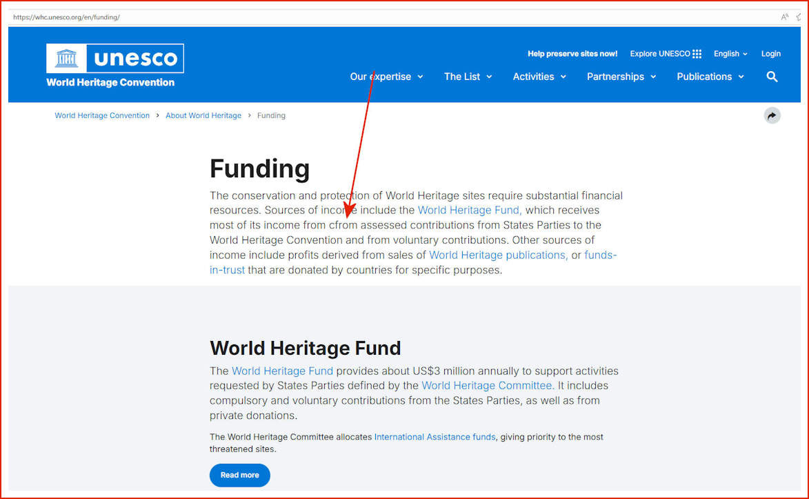Click the unesco wordmark text
The width and height of the screenshot is (809, 499).
click(x=135, y=59)
